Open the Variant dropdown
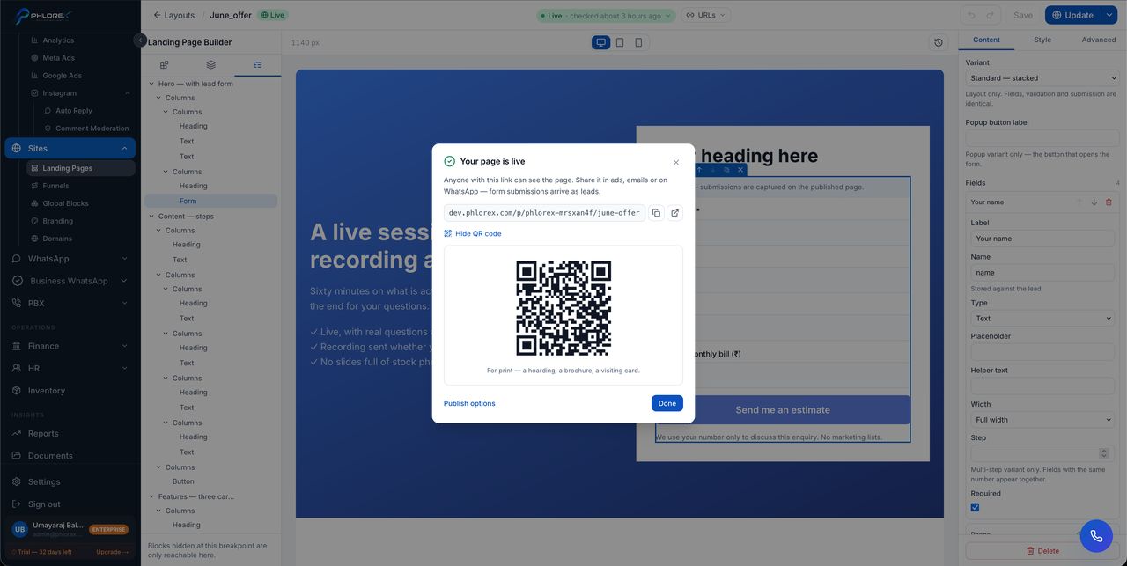 pos(1042,78)
